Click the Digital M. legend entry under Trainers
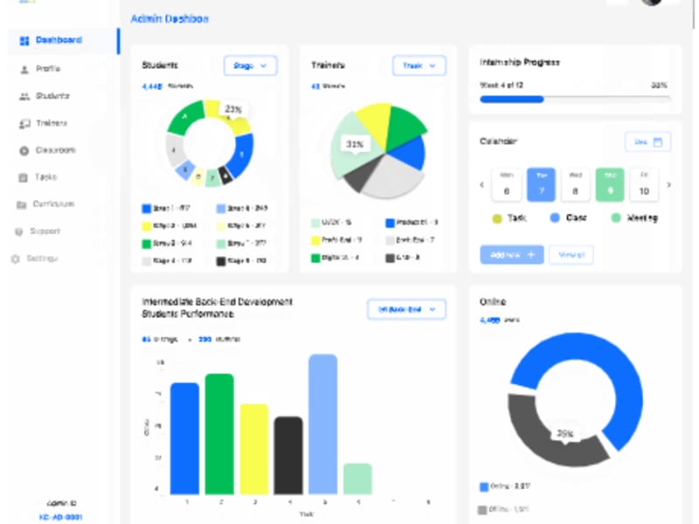 click(x=336, y=258)
